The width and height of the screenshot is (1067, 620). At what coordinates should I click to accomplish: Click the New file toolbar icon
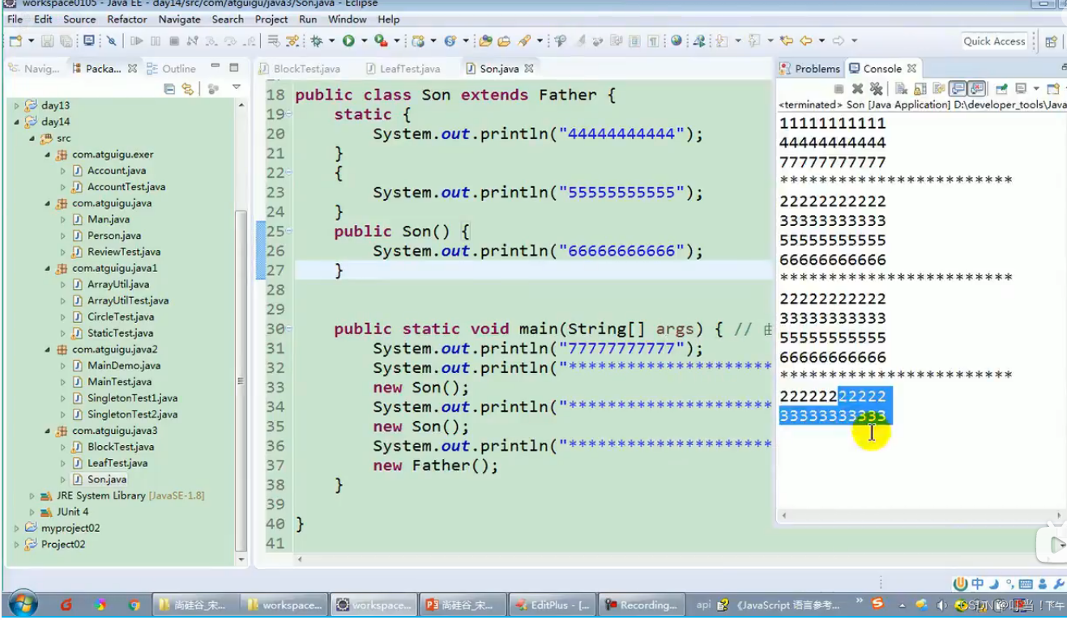[15, 41]
